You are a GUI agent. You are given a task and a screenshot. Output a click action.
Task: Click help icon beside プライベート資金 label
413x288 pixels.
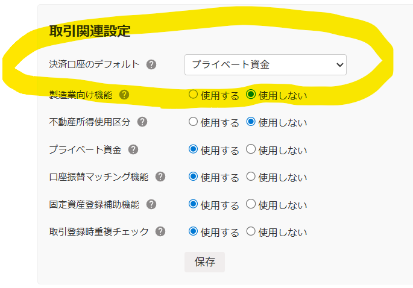[x=133, y=149]
